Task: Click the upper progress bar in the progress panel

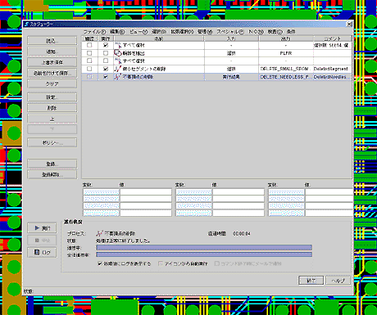Action: tap(204, 248)
